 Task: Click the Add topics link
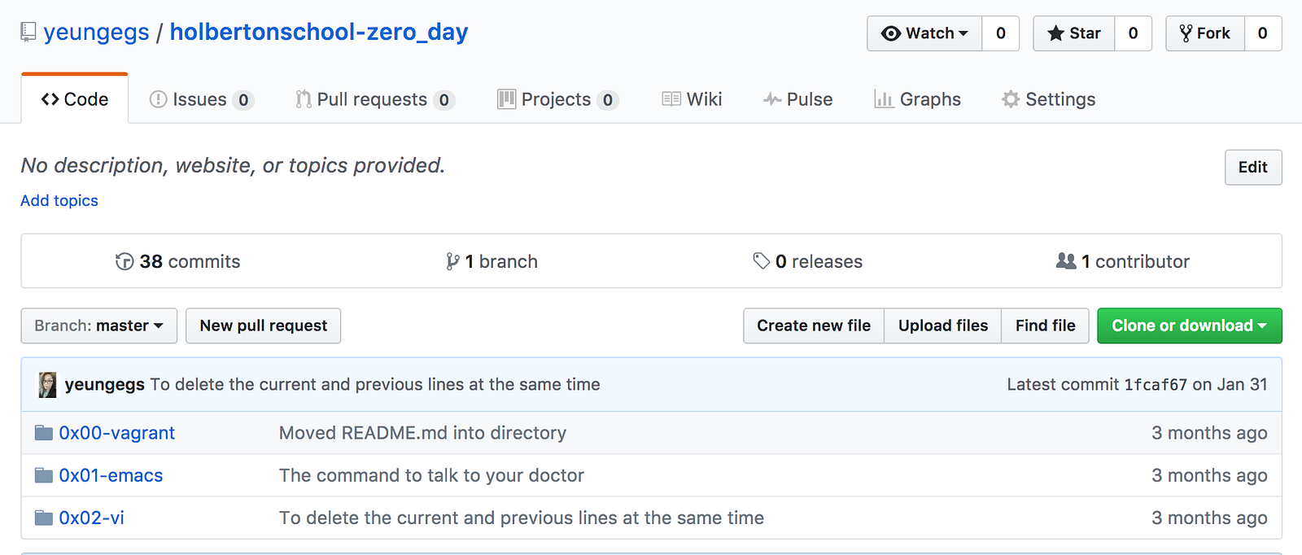(59, 200)
